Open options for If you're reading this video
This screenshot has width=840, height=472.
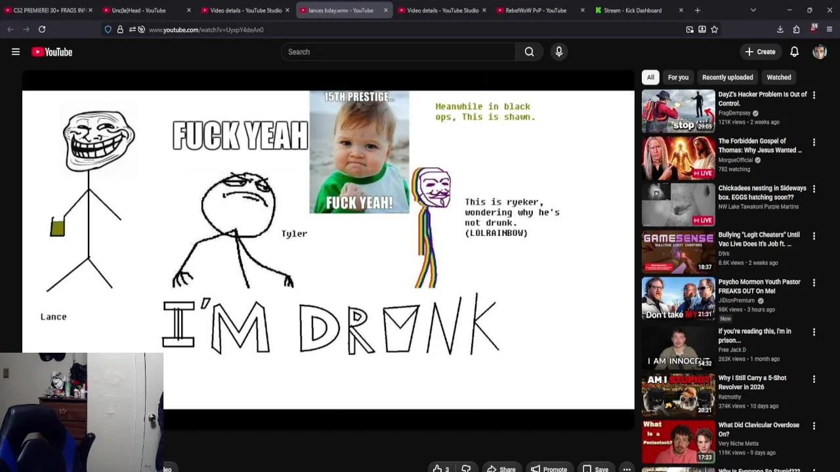point(814,332)
